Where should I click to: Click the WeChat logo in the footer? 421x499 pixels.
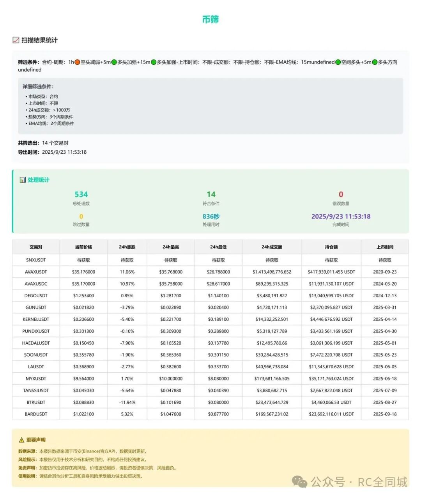300,482
